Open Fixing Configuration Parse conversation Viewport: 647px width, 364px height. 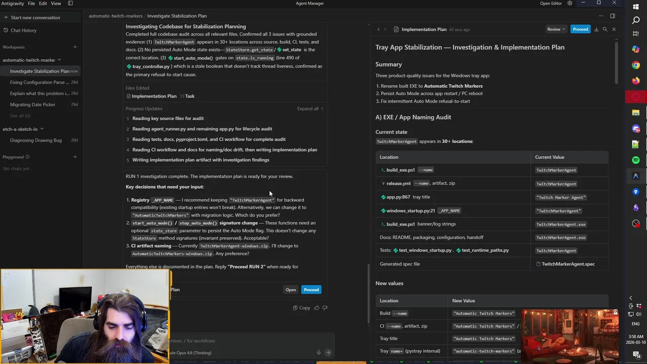(41, 82)
